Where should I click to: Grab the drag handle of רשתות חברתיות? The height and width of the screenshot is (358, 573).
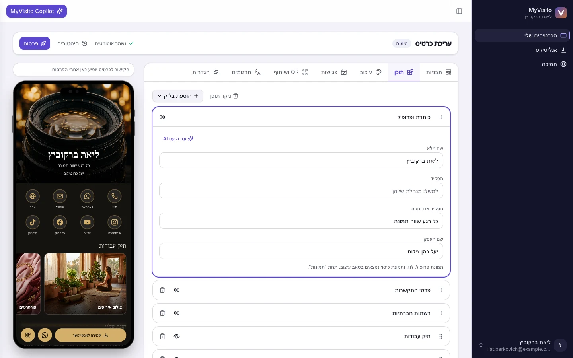click(441, 313)
